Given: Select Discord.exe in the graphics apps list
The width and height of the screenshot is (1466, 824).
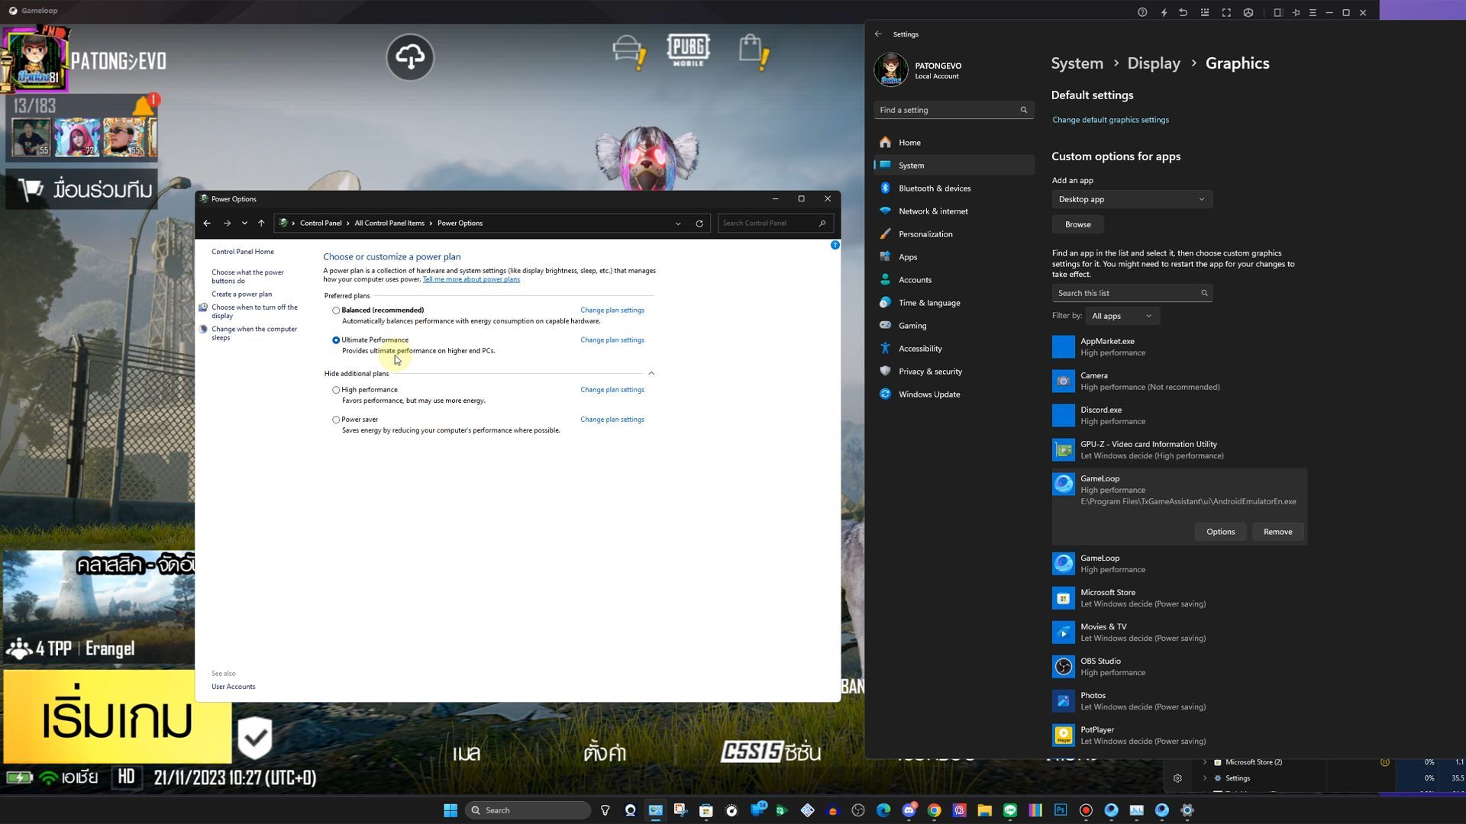Looking at the screenshot, I should click(x=1179, y=415).
